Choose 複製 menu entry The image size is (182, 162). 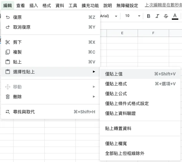(x=51, y=52)
